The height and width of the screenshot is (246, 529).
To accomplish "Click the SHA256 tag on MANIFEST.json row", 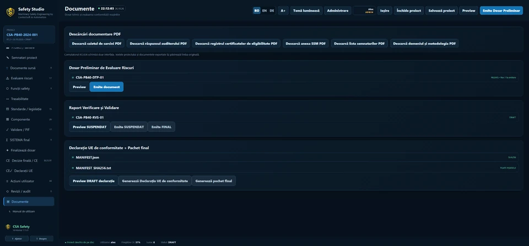I will pyautogui.click(x=512, y=157).
